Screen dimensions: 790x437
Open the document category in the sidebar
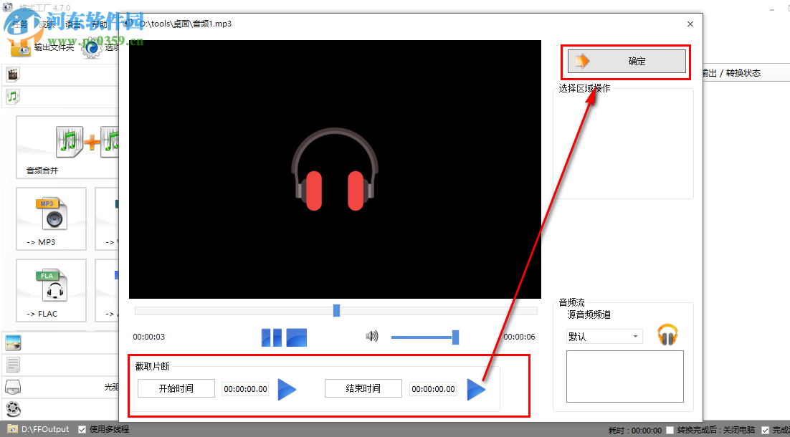pos(12,364)
